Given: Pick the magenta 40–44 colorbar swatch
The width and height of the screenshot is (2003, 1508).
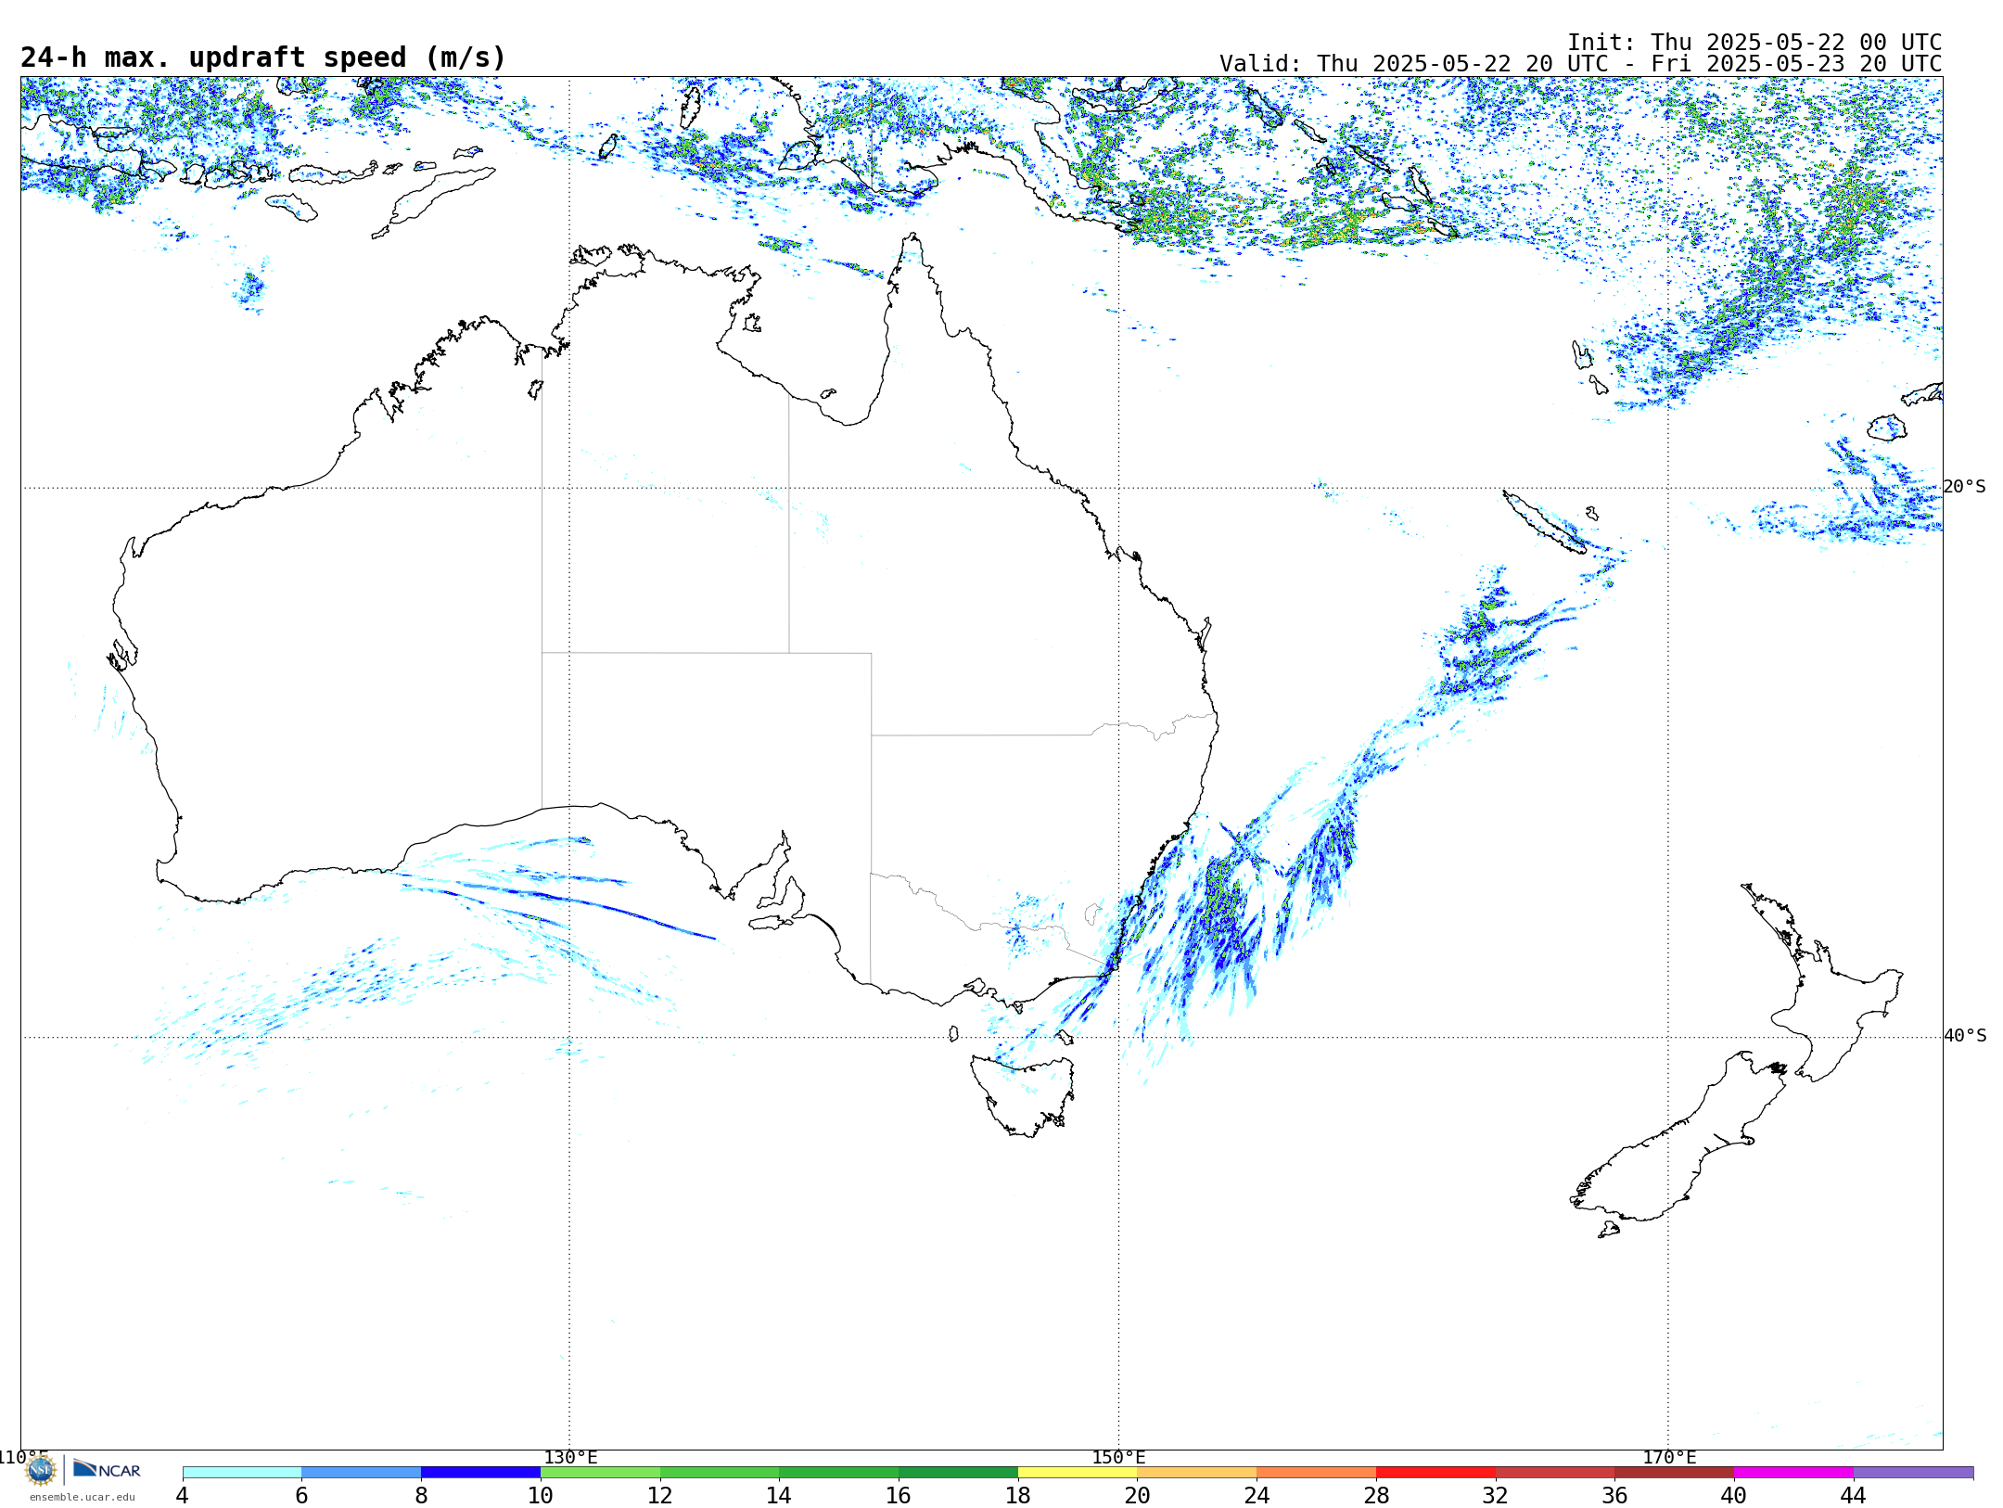Looking at the screenshot, I should click(x=1794, y=1473).
